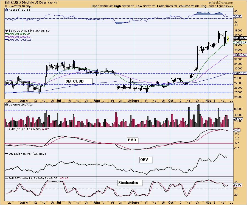
Task: Click the Stochastics annotation box
Action: coord(130,183)
